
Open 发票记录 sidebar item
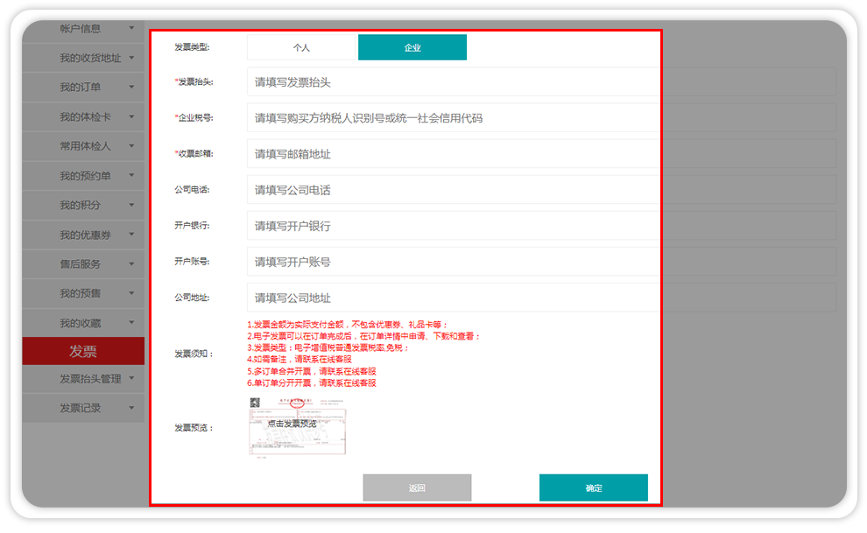click(81, 408)
